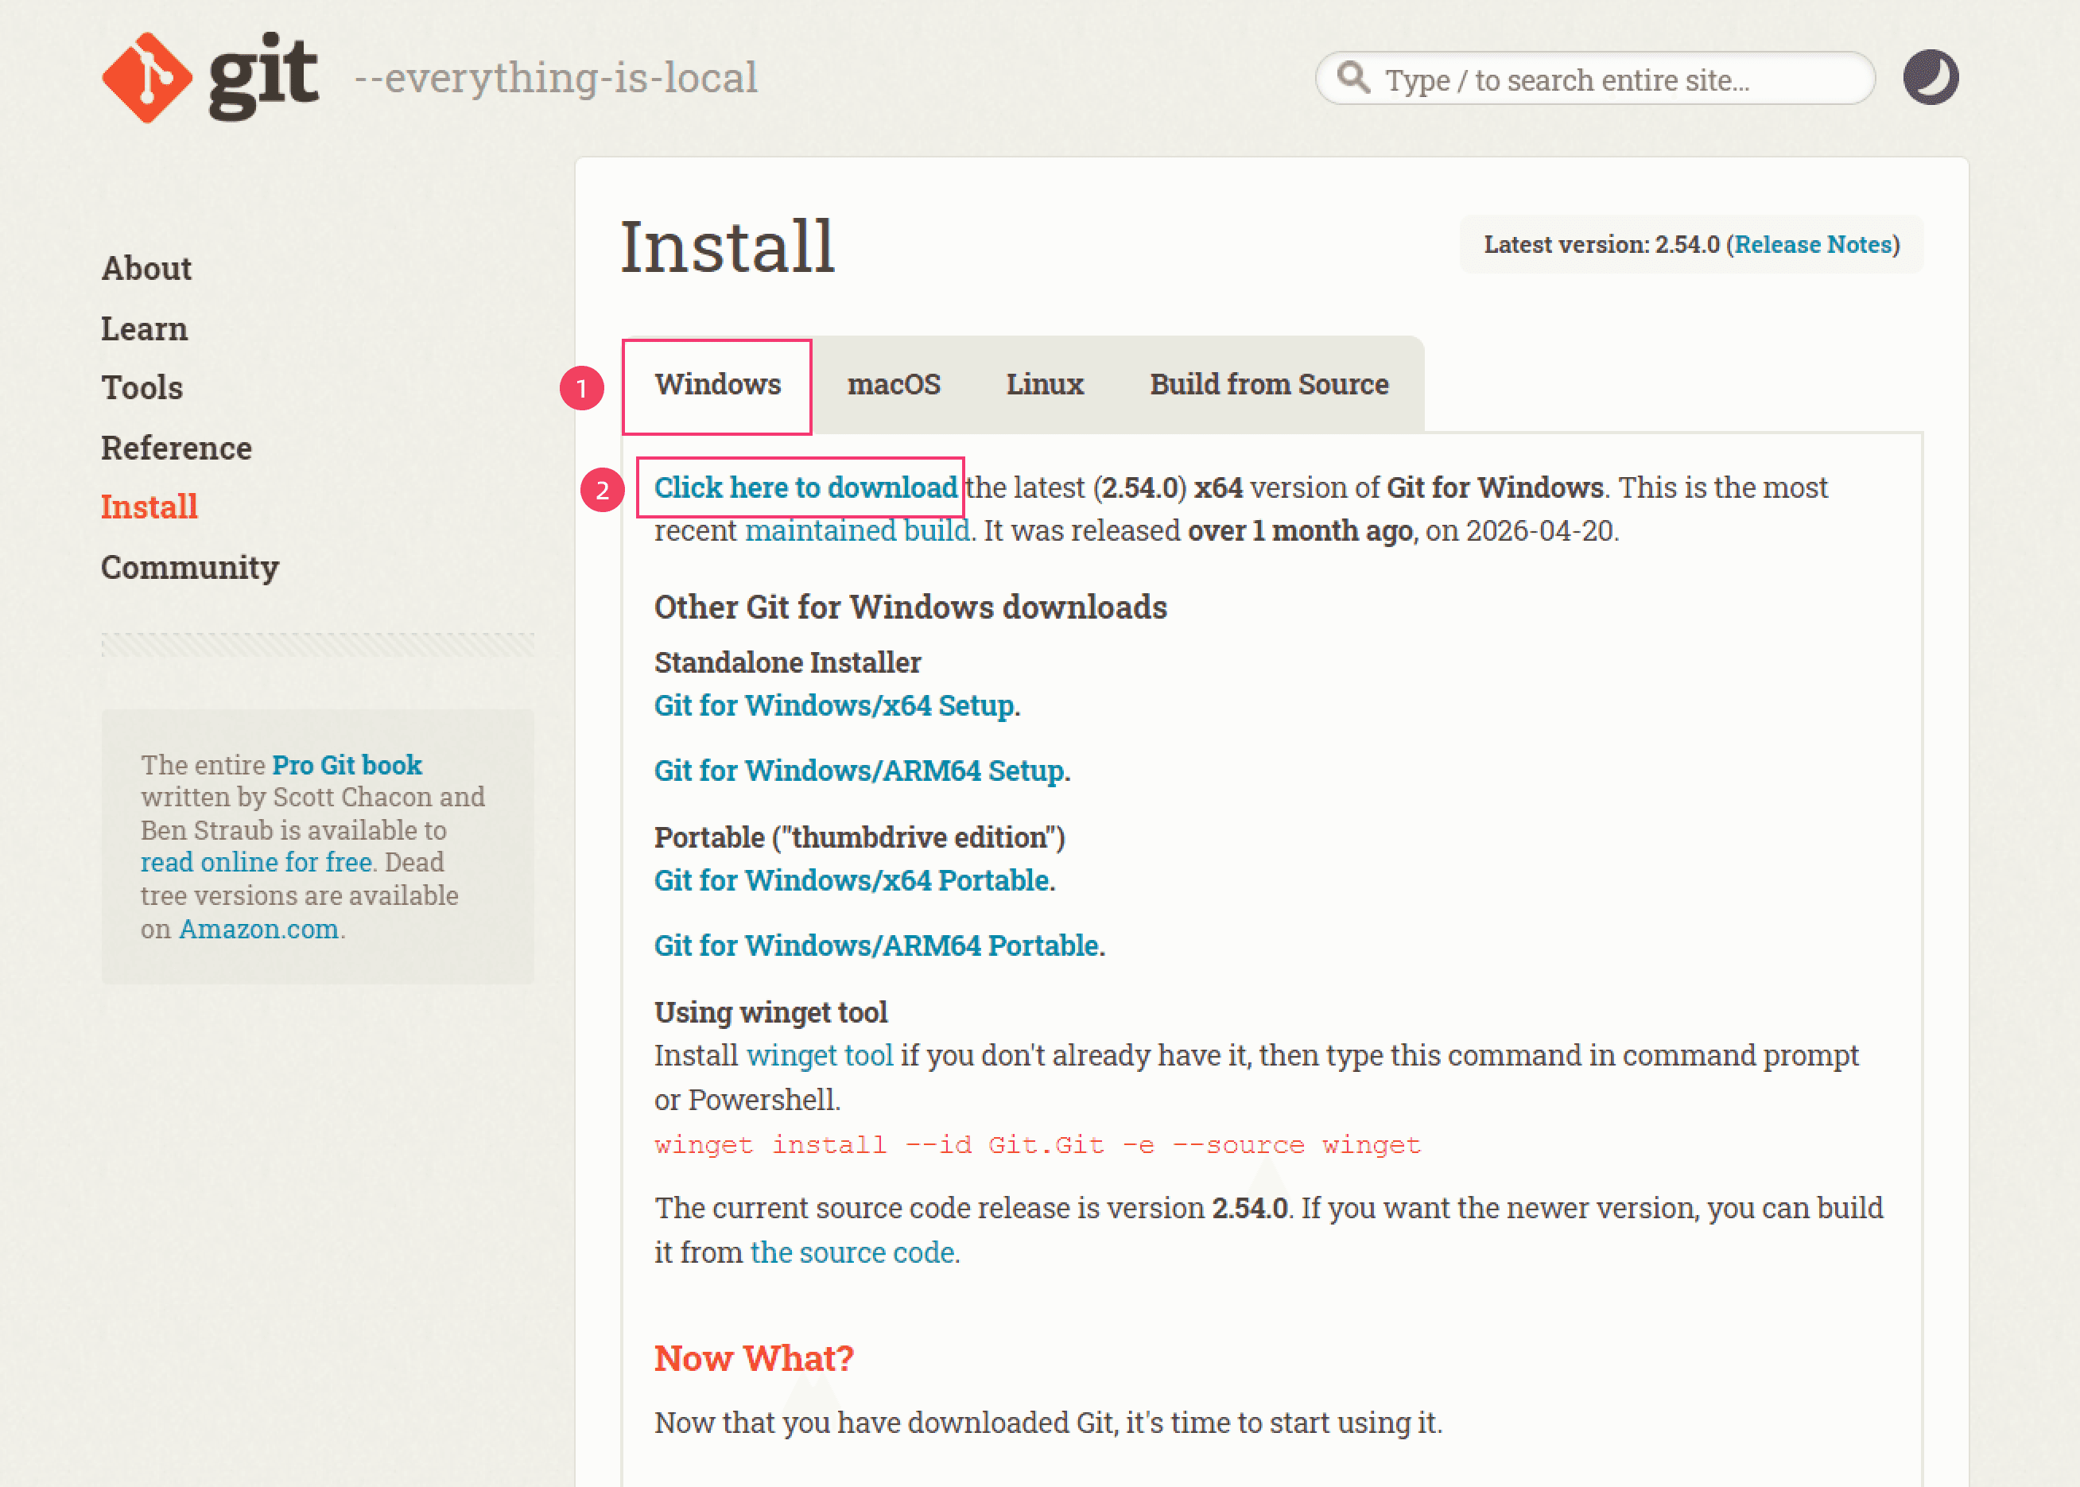
Task: Open the Reference sidebar item
Action: click(177, 448)
